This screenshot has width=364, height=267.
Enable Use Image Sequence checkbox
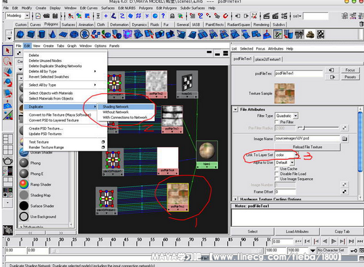pyautogui.click(x=277, y=179)
